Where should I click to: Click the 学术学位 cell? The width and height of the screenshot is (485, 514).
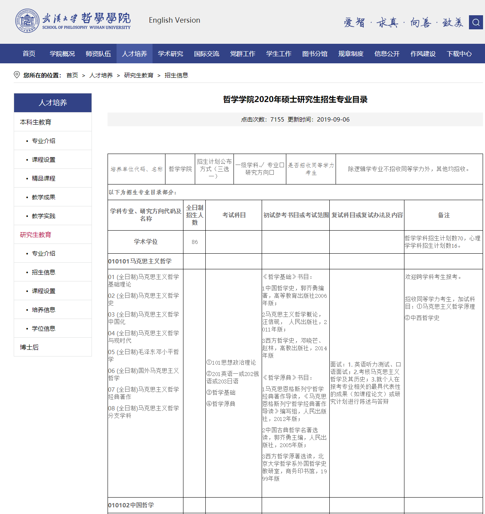coord(145,242)
